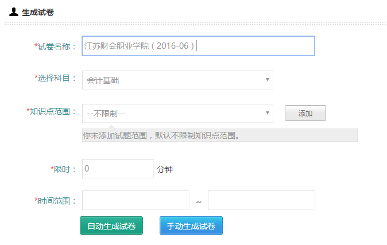This screenshot has height=245, width=387.
Task: Click the green 自动生成试卷 button
Action: click(x=111, y=225)
